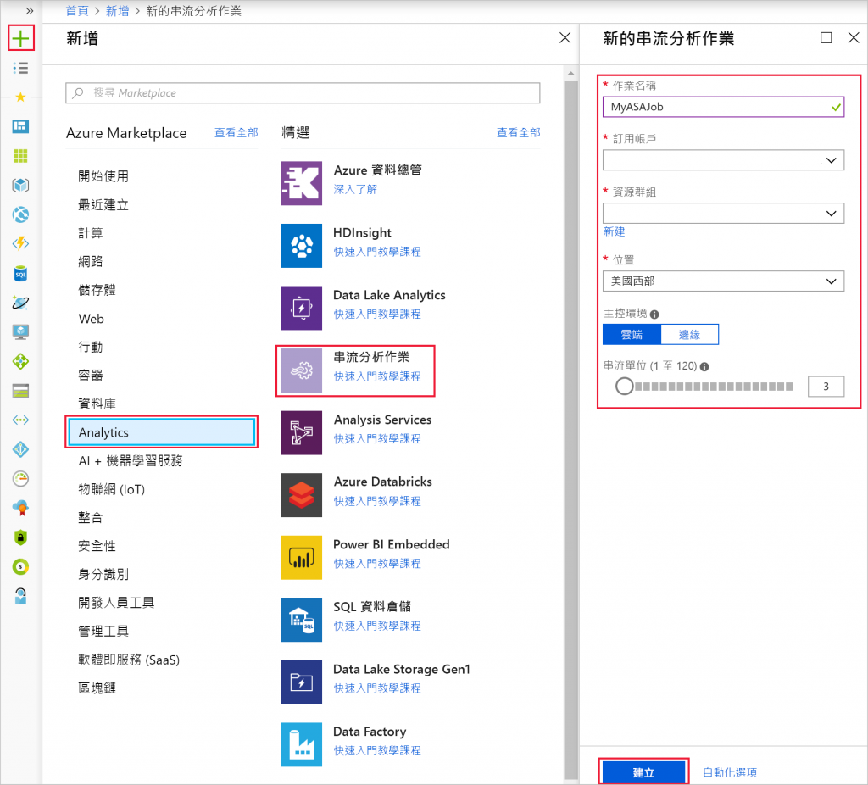Click the Power BI Embedded yellow icon
Screen dimensions: 868x785
[301, 558]
